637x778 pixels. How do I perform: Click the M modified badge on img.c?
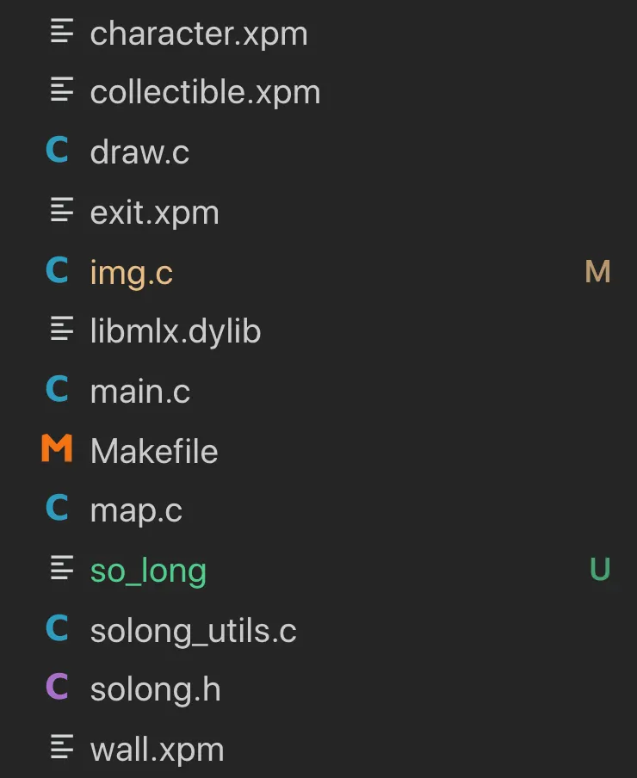(597, 272)
